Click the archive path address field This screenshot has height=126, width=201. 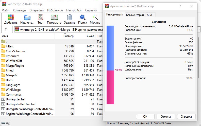[x=58, y=30]
